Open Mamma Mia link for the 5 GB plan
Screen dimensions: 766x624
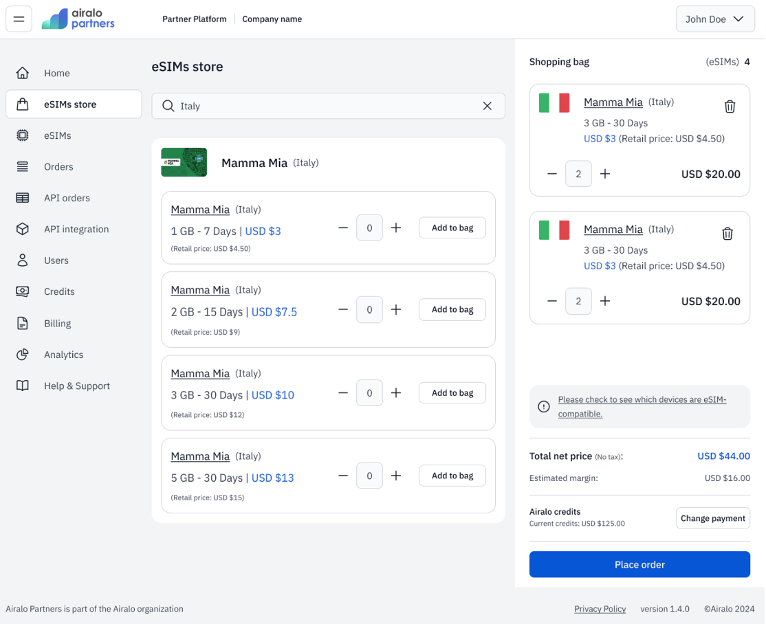coord(200,456)
